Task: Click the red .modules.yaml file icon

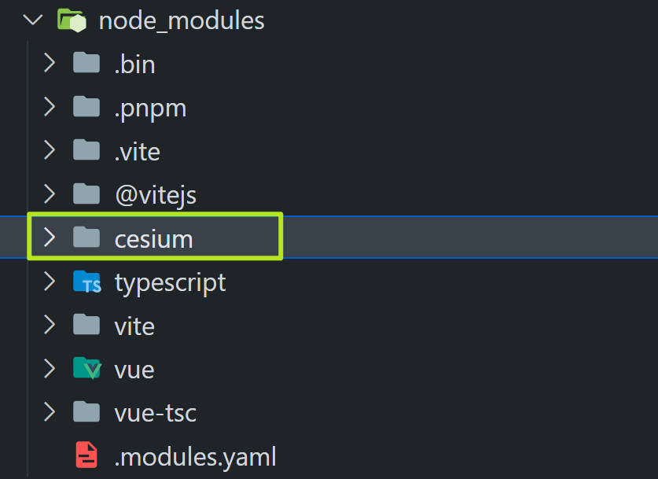Action: pyautogui.click(x=86, y=455)
